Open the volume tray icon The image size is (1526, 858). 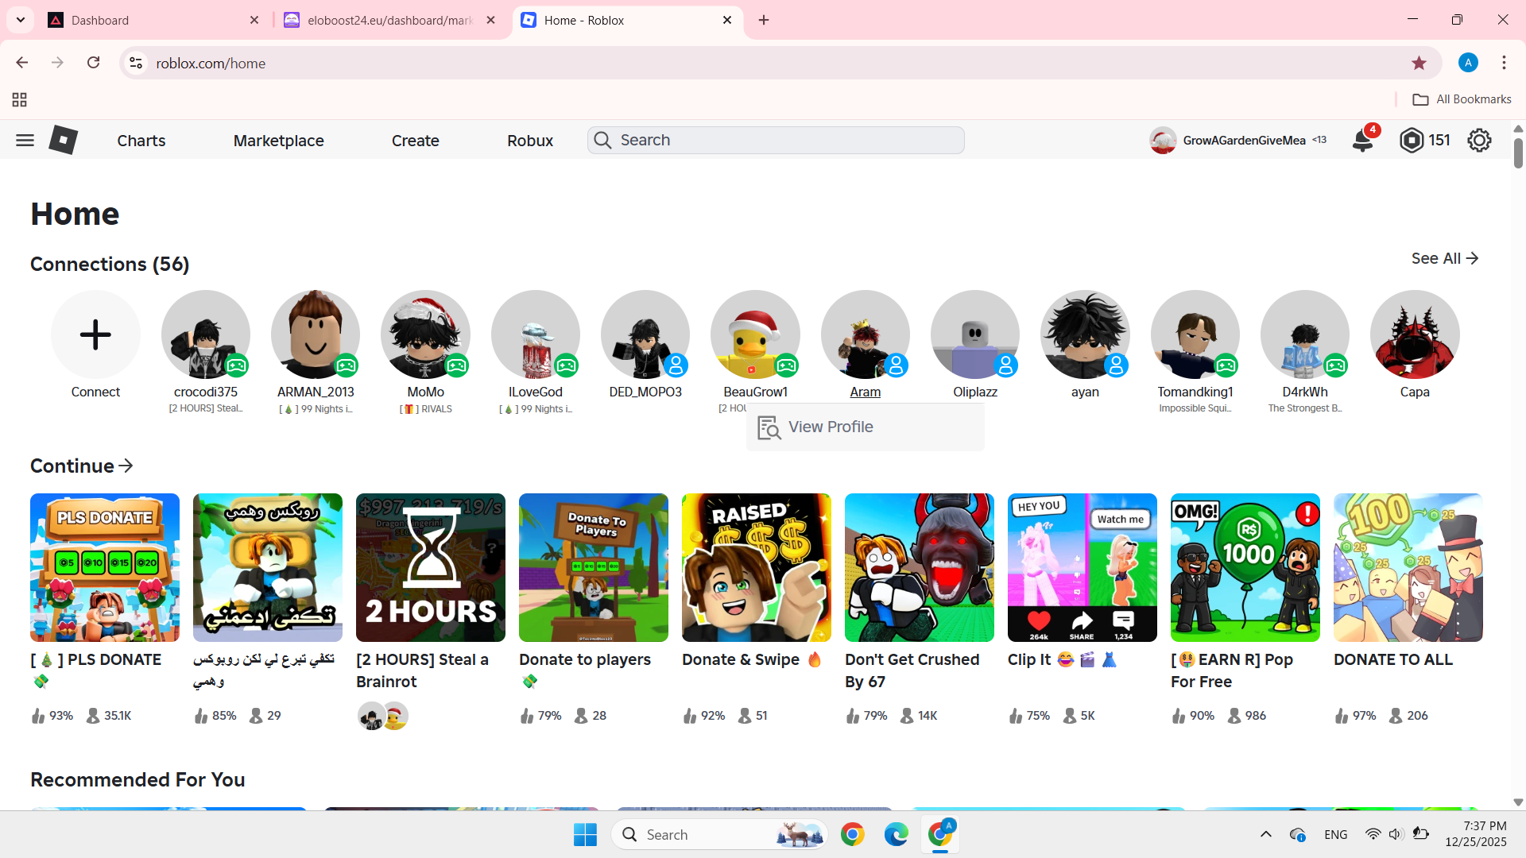[x=1396, y=835]
